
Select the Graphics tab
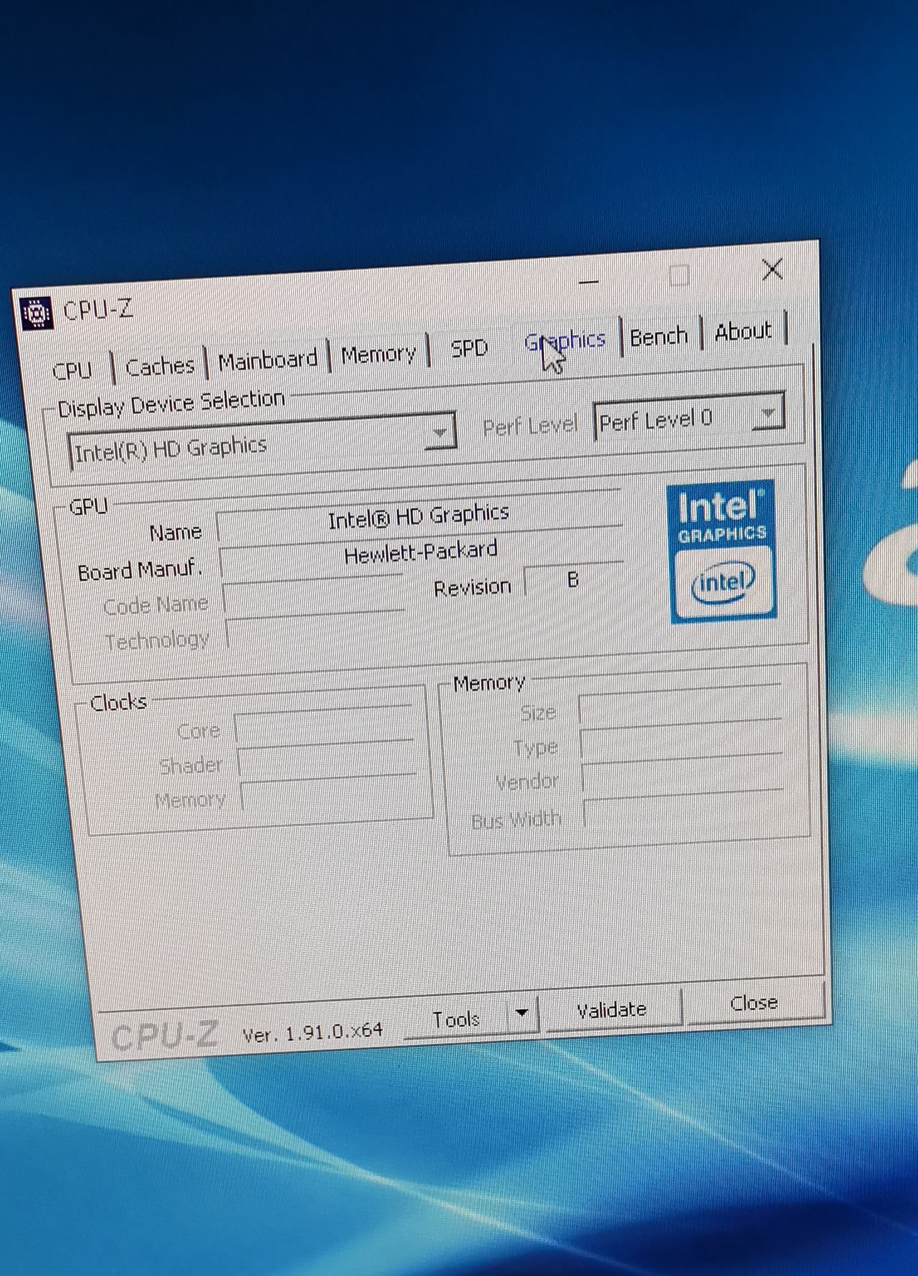(565, 341)
